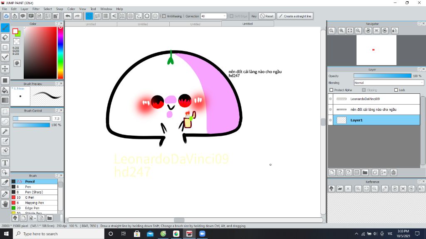Select the Brush tool in the left toolbar
Viewport: 426px width, 239px height.
(x=5, y=27)
